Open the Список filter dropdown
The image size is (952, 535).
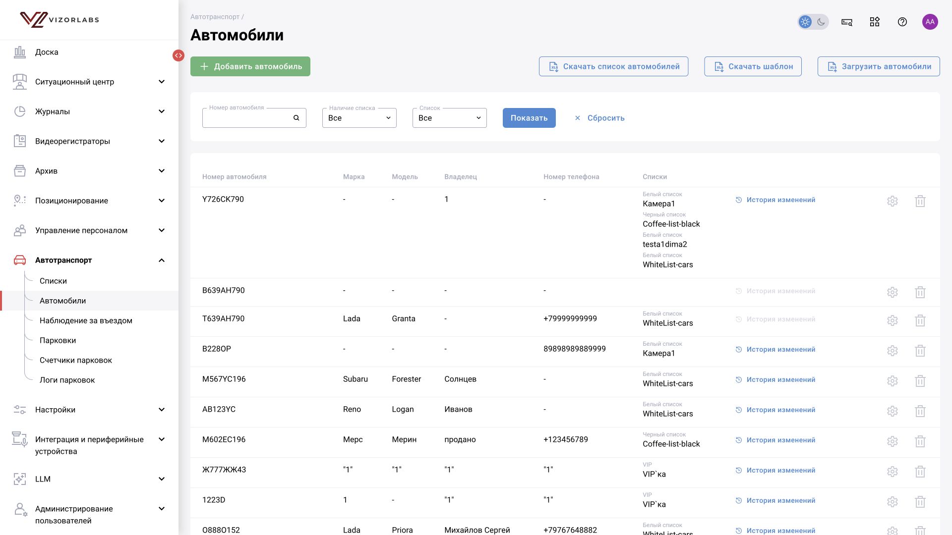tap(450, 118)
